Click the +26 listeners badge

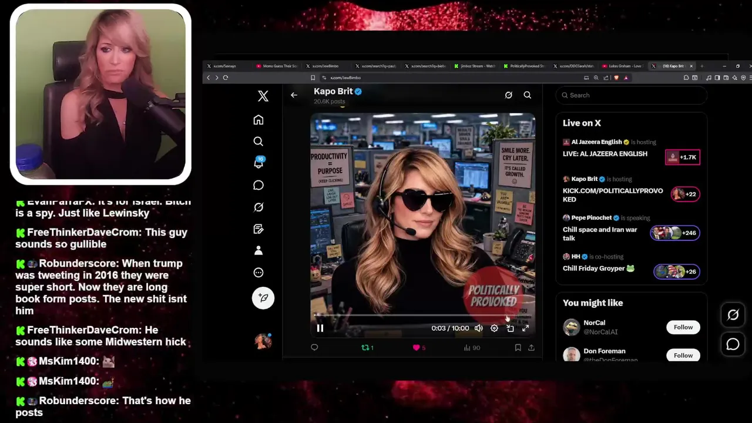pos(677,272)
